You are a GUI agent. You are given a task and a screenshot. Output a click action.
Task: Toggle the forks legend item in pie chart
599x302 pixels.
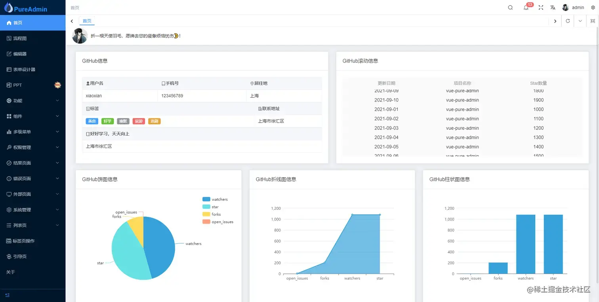click(212, 215)
